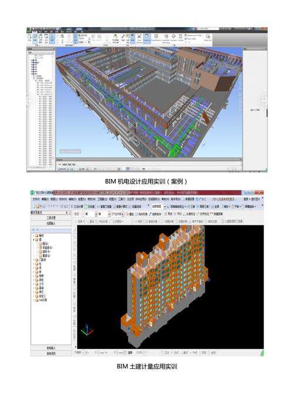Open the Quantification tool in Navisworks
This screenshot has height=416, width=294.
[x=156, y=38]
